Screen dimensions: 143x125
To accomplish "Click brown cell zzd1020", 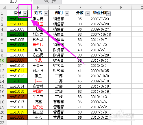I will (17, 118).
